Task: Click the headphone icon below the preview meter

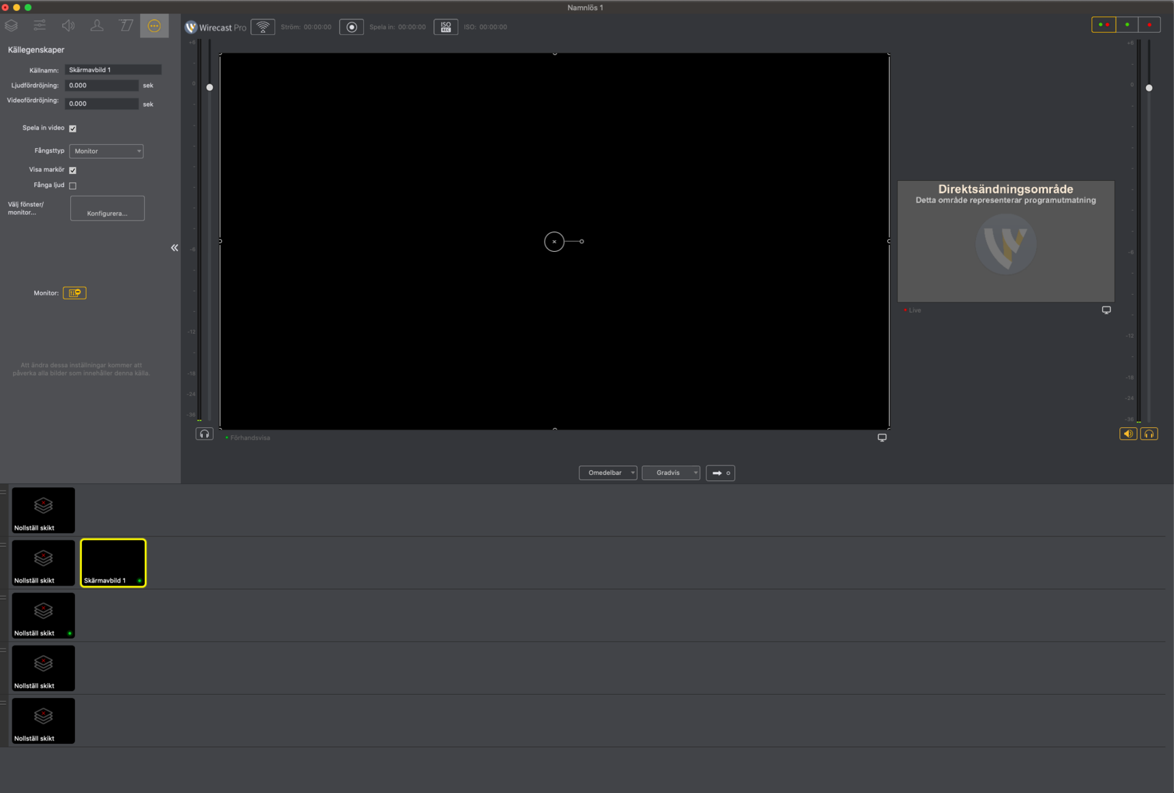Action: (x=204, y=434)
